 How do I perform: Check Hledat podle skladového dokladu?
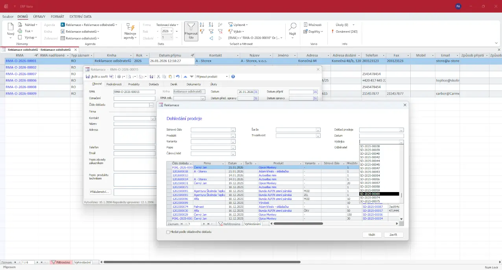[168, 232]
